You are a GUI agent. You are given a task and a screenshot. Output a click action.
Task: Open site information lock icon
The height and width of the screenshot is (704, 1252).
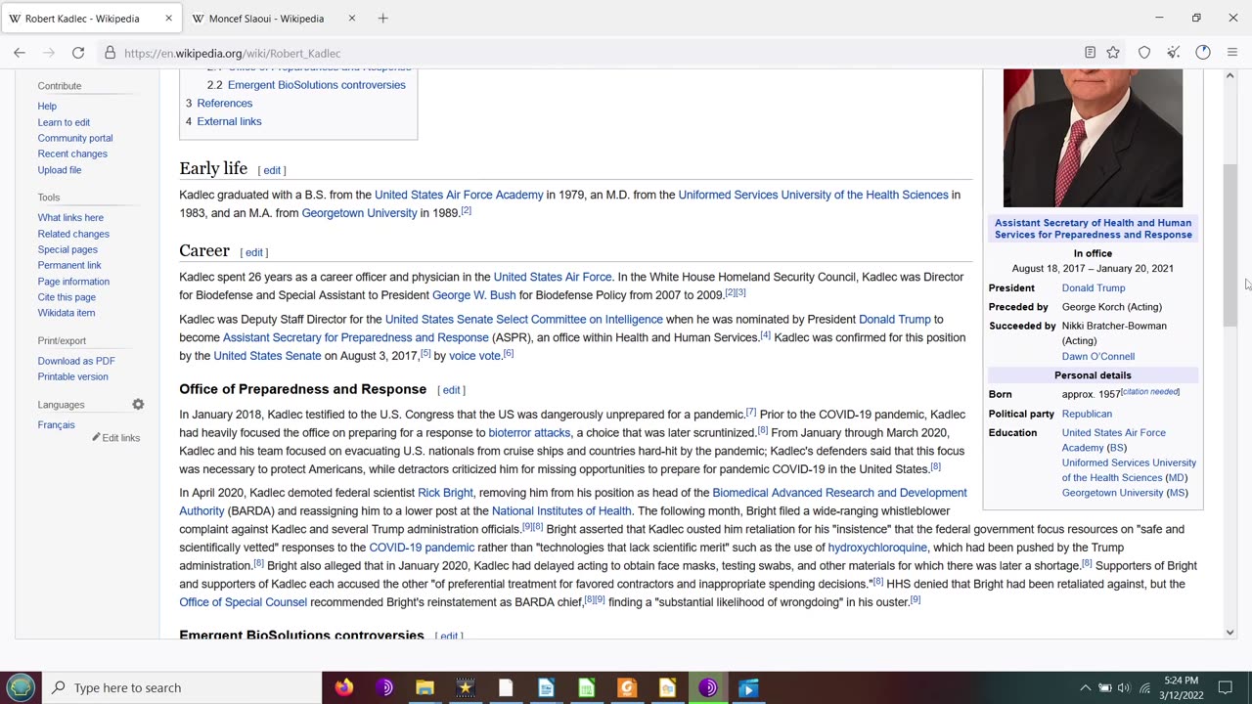(111, 53)
